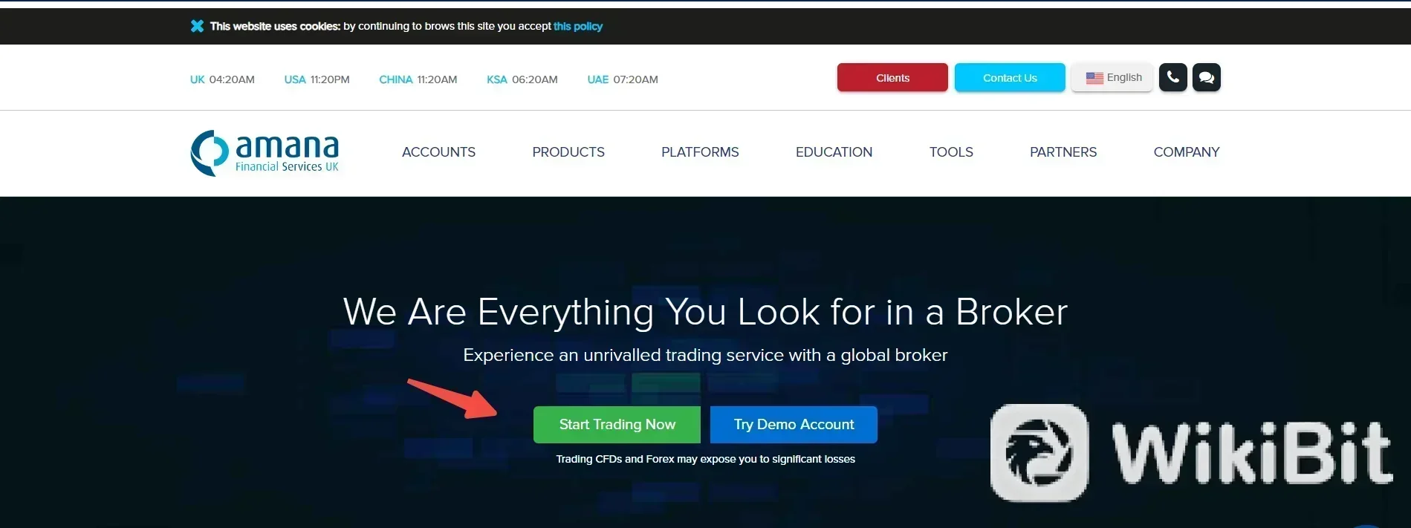This screenshot has width=1411, height=528.
Task: Click the UK time display
Action: pos(222,79)
